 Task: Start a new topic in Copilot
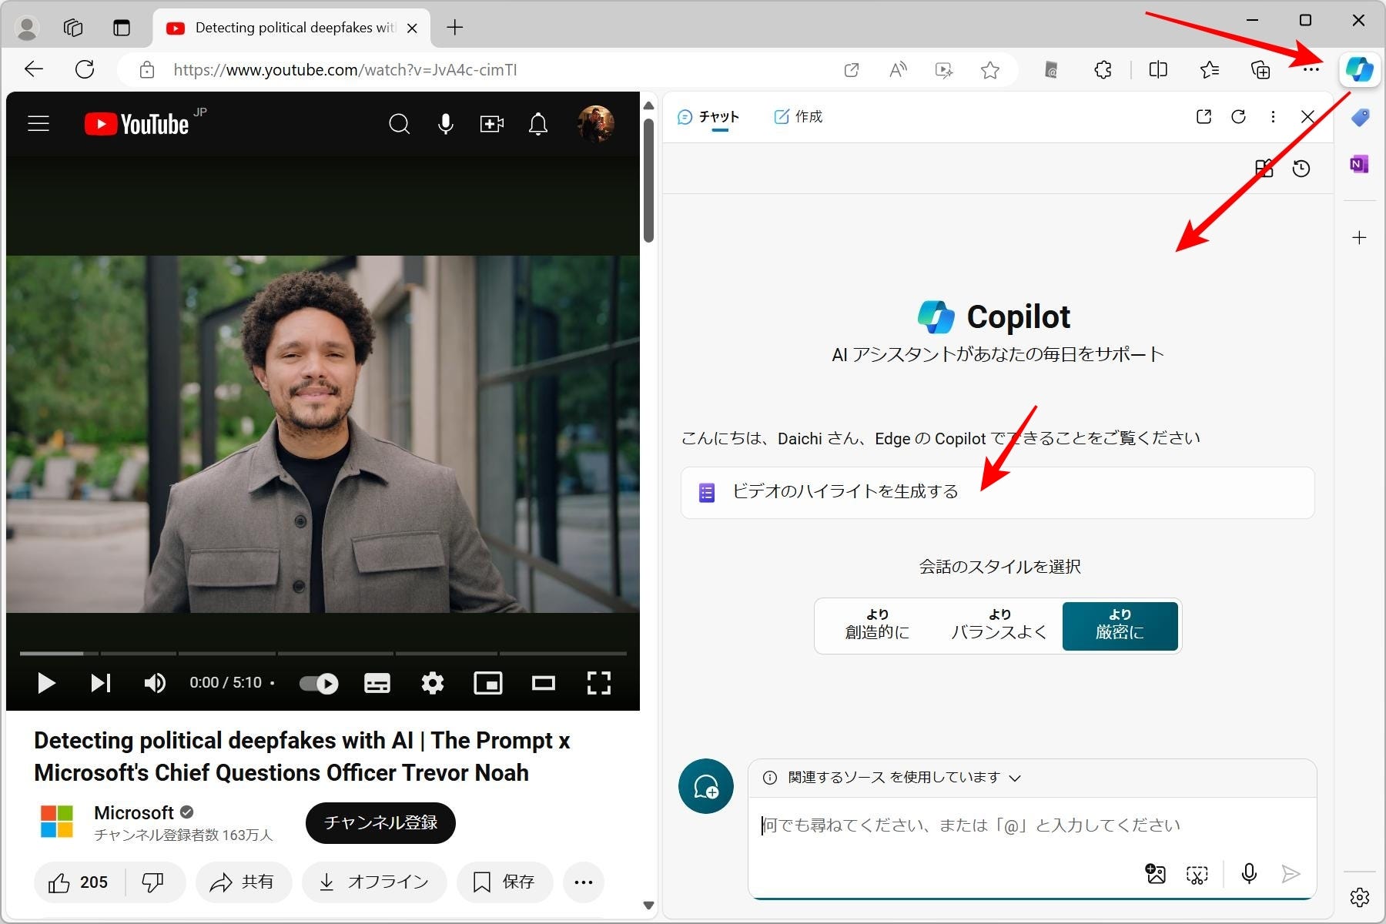point(705,786)
